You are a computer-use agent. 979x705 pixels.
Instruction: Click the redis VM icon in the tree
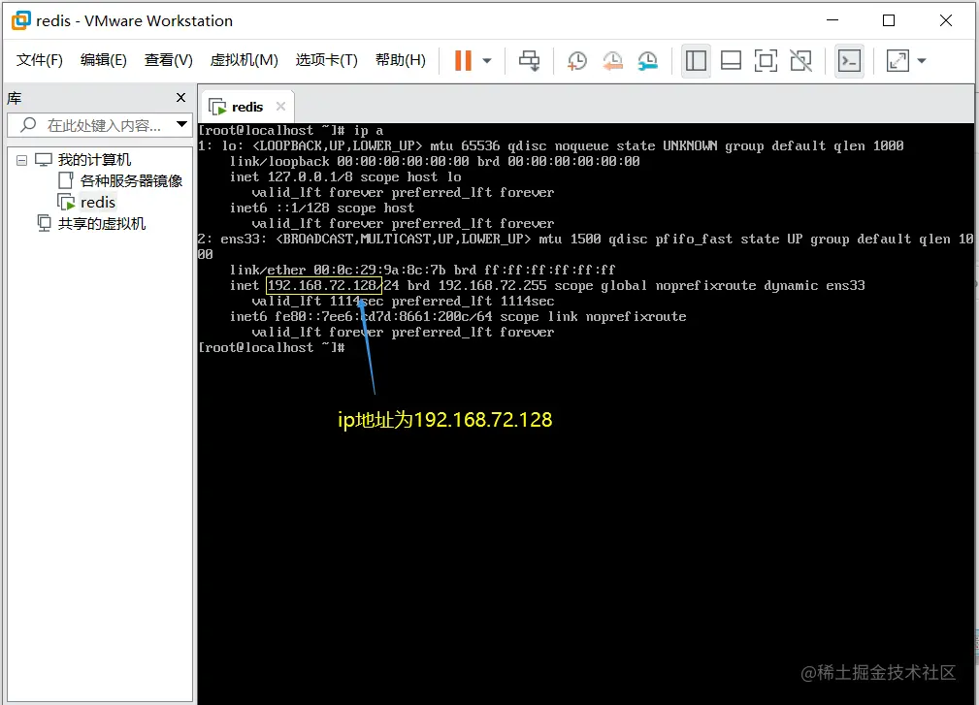click(66, 202)
